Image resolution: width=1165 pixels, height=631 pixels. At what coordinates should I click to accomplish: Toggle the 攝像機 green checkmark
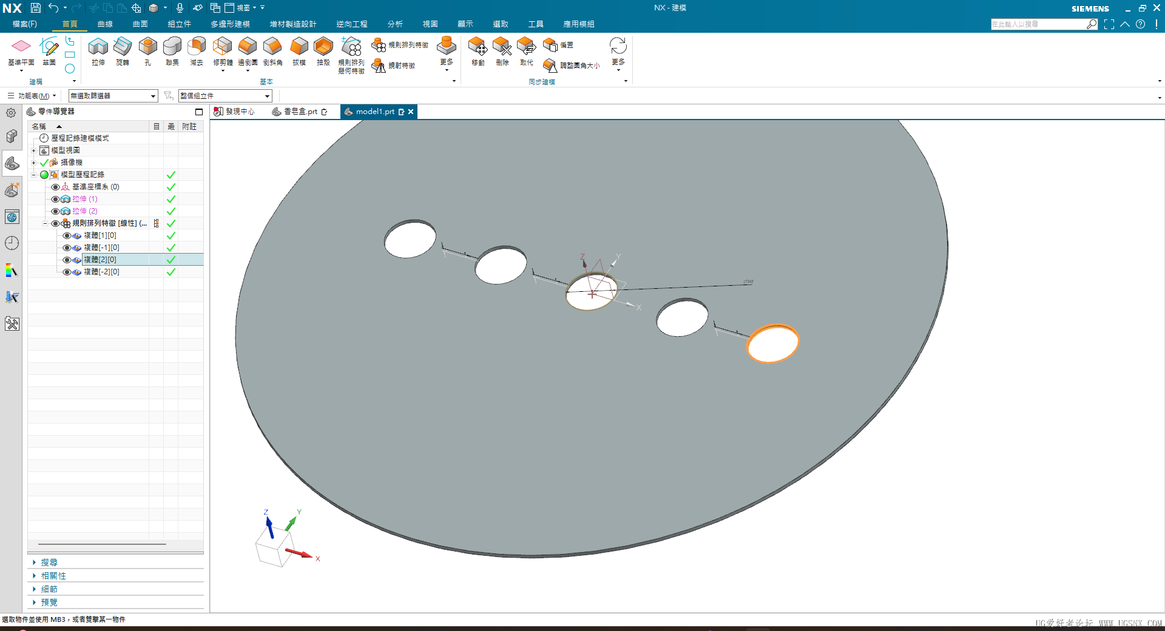pos(44,163)
